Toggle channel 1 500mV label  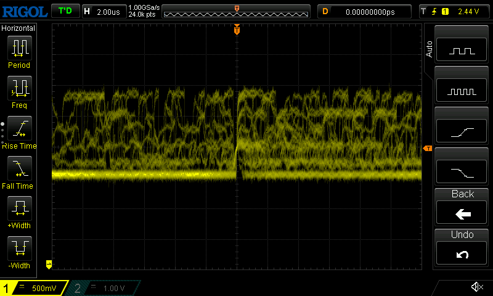click(x=34, y=288)
